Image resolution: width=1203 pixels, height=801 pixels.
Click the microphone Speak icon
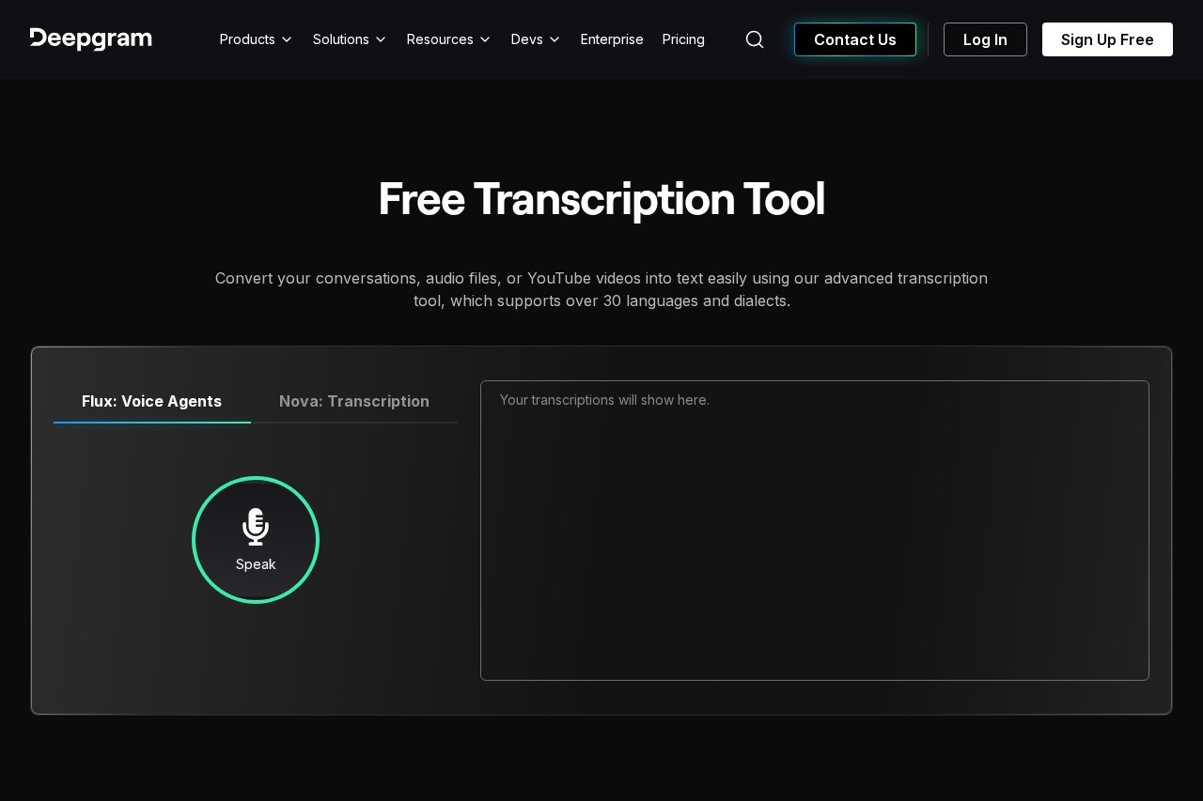pyautogui.click(x=256, y=527)
